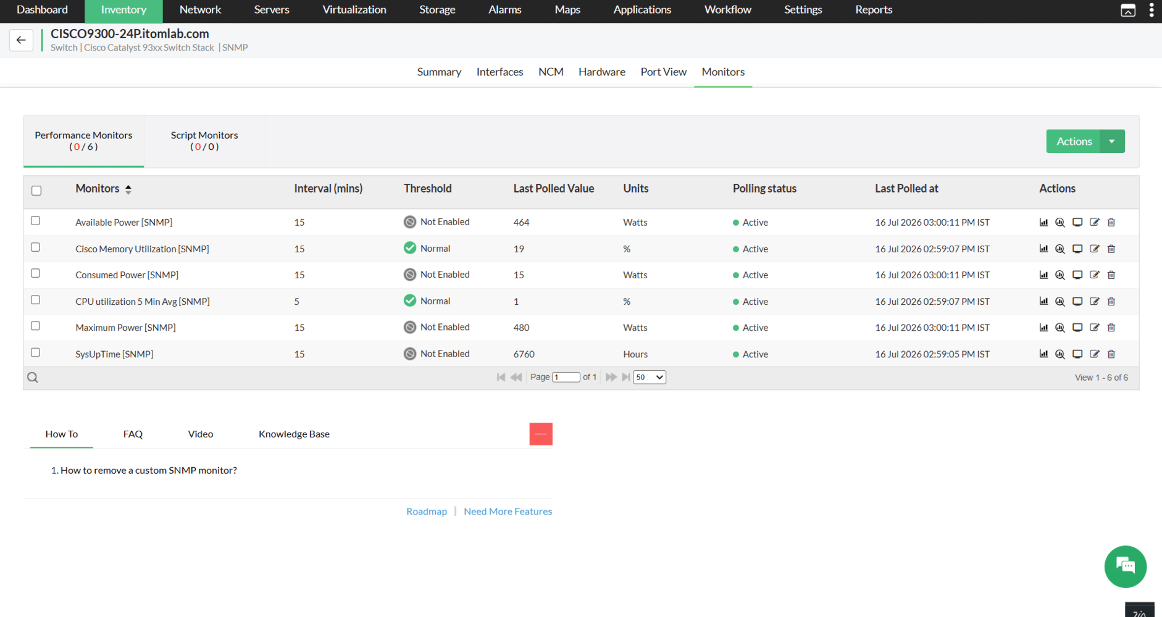
Task: Open the monitor-screen icon for CPU utilization row
Action: point(1077,302)
